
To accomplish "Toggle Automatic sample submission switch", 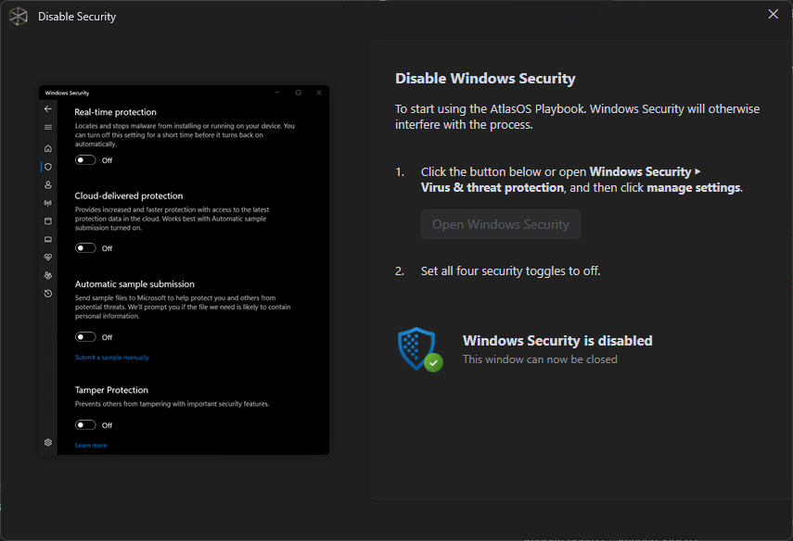I will click(85, 337).
